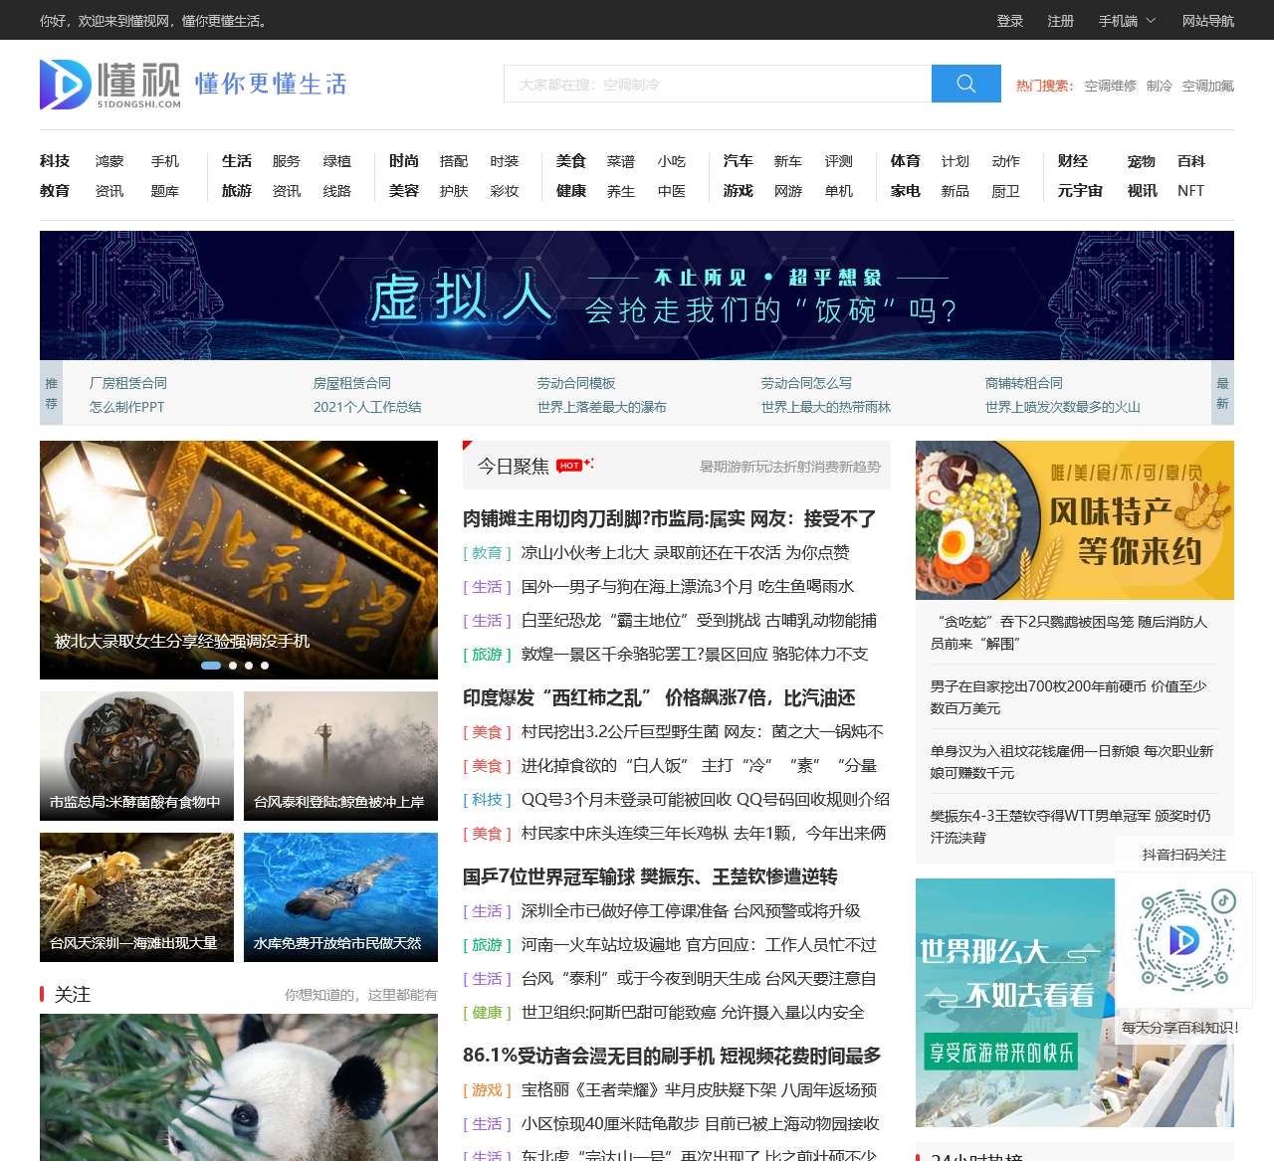Select hot search term 空调维修
Image resolution: width=1274 pixels, height=1161 pixels.
pyautogui.click(x=1111, y=86)
